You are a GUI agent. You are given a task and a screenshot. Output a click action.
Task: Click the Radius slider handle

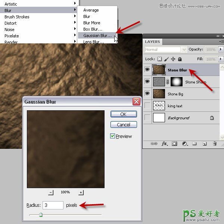pos(41,215)
